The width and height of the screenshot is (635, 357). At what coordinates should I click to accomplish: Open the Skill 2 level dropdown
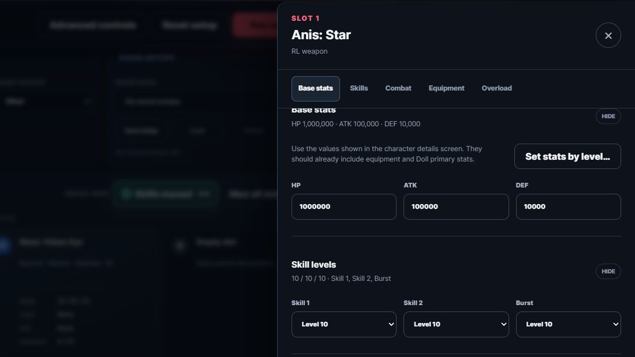[x=456, y=324]
